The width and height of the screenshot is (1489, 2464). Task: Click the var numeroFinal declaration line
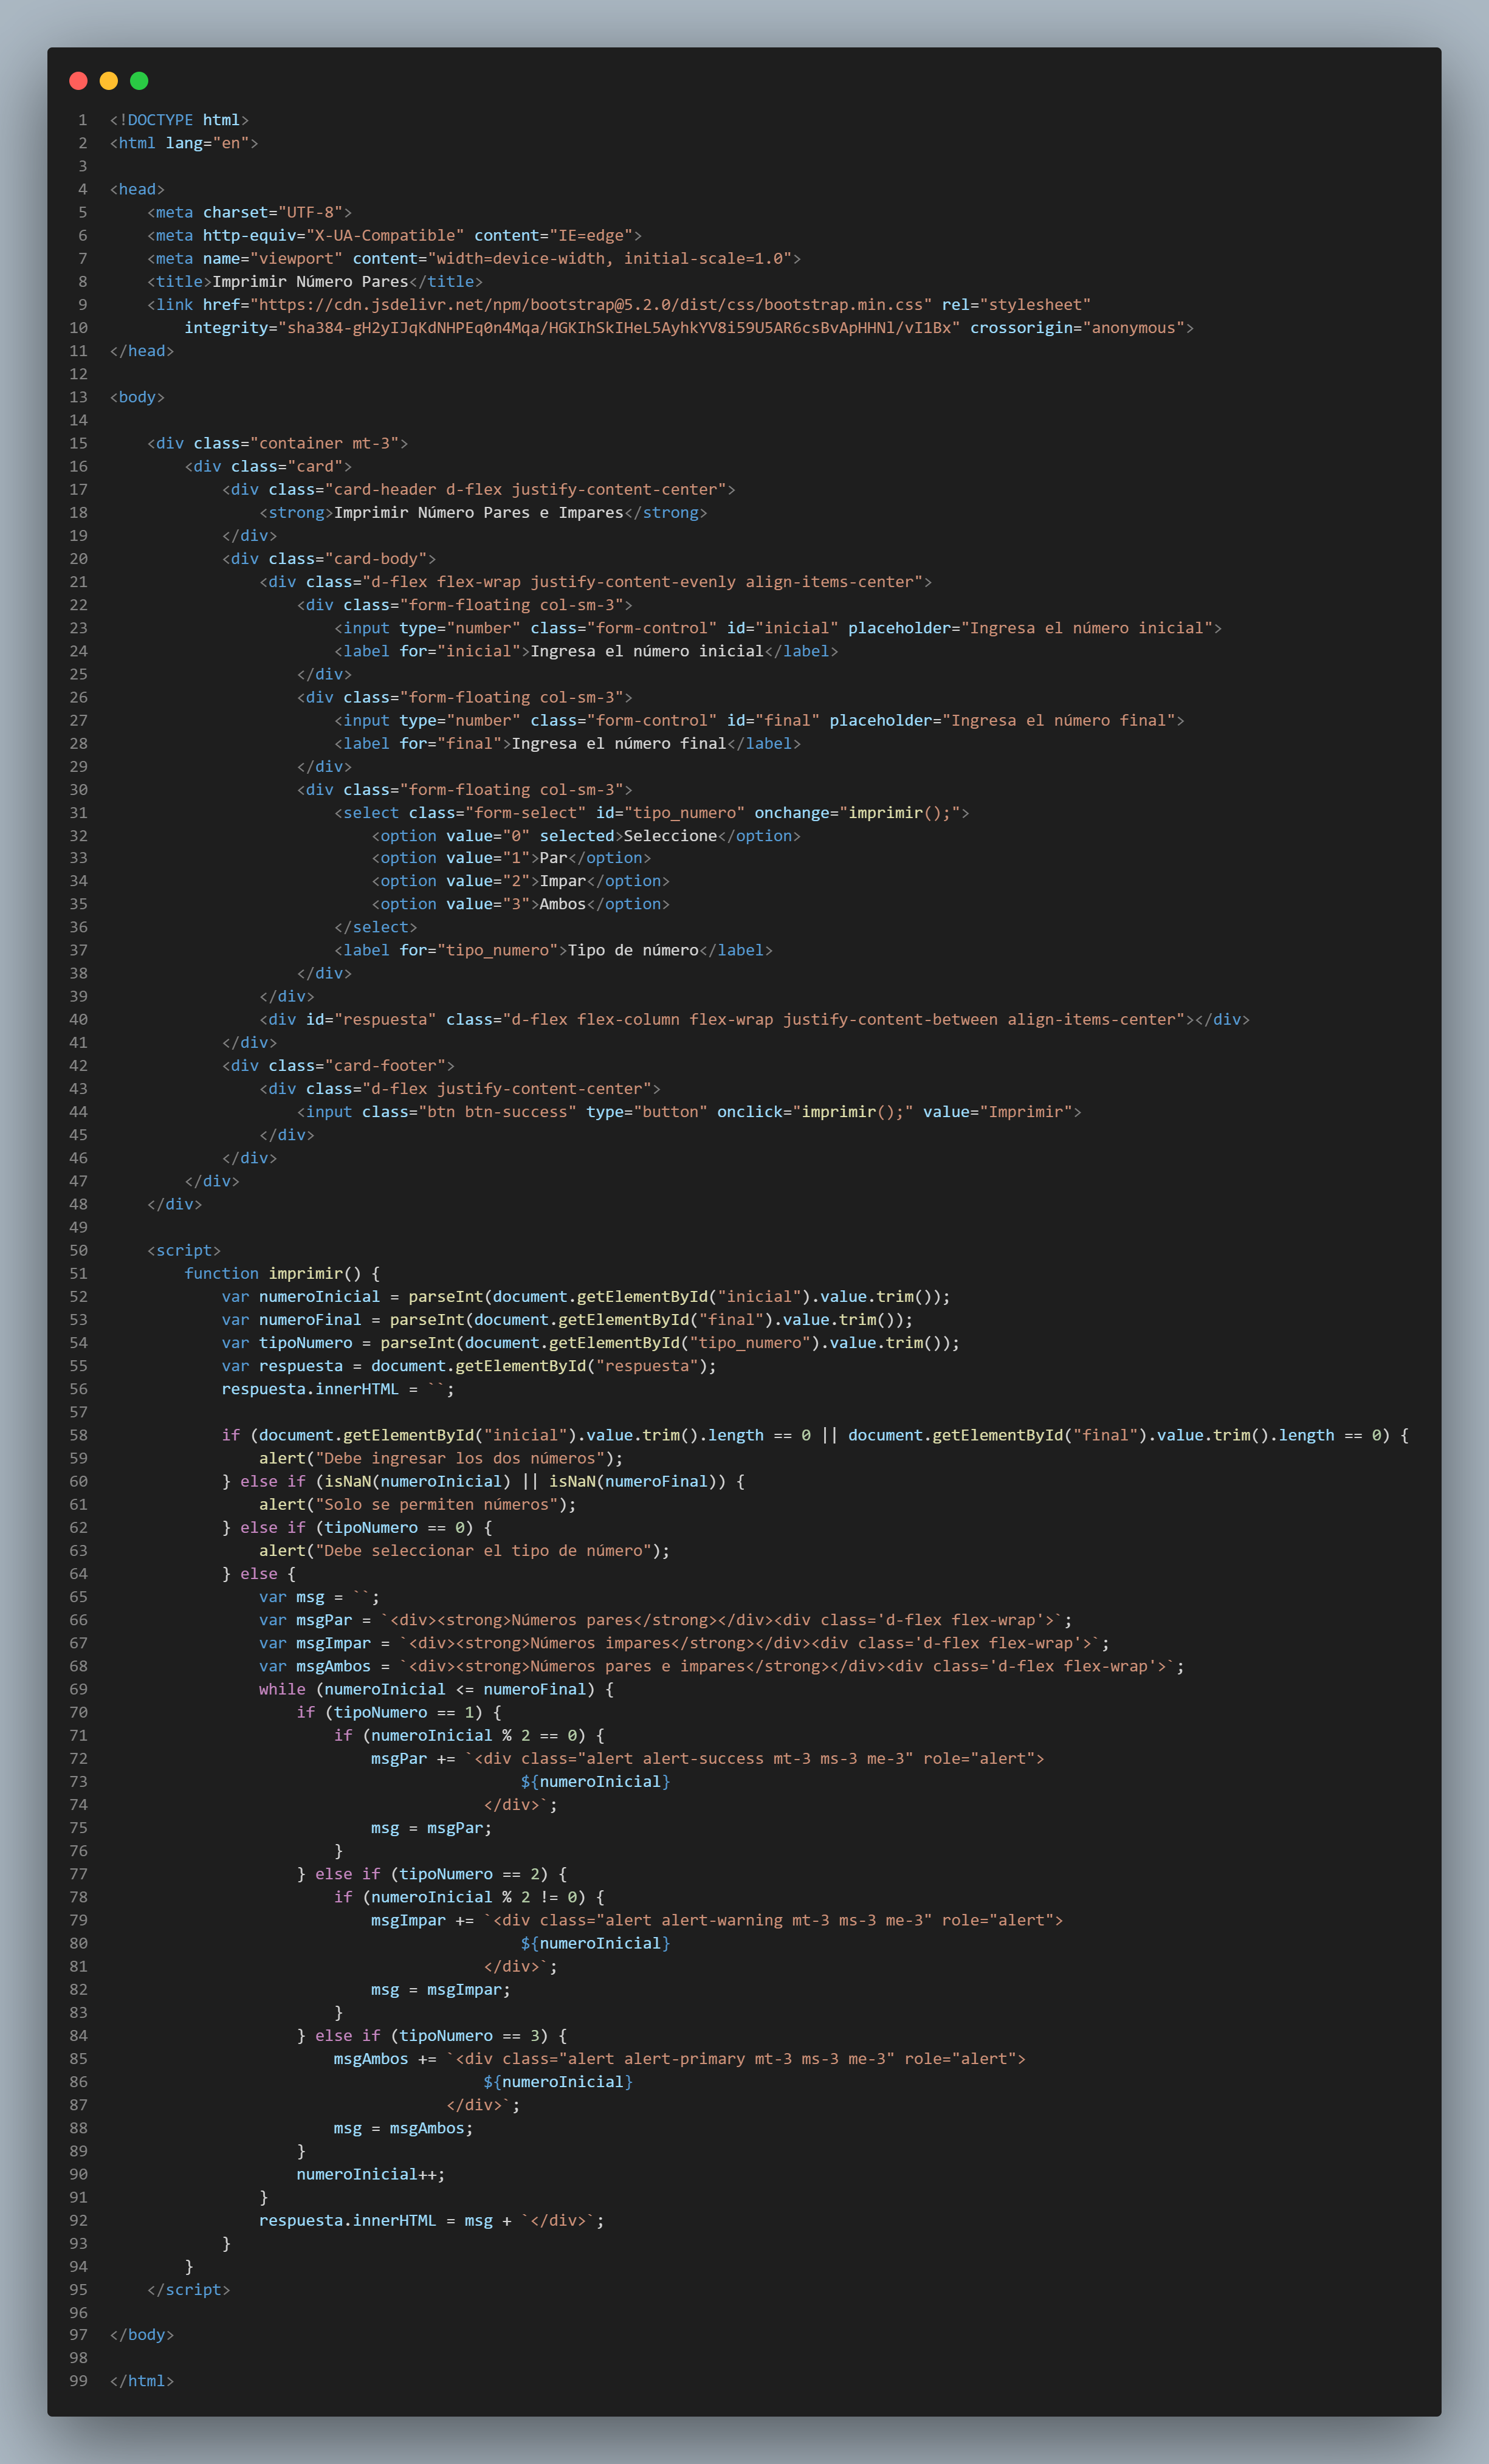567,1319
